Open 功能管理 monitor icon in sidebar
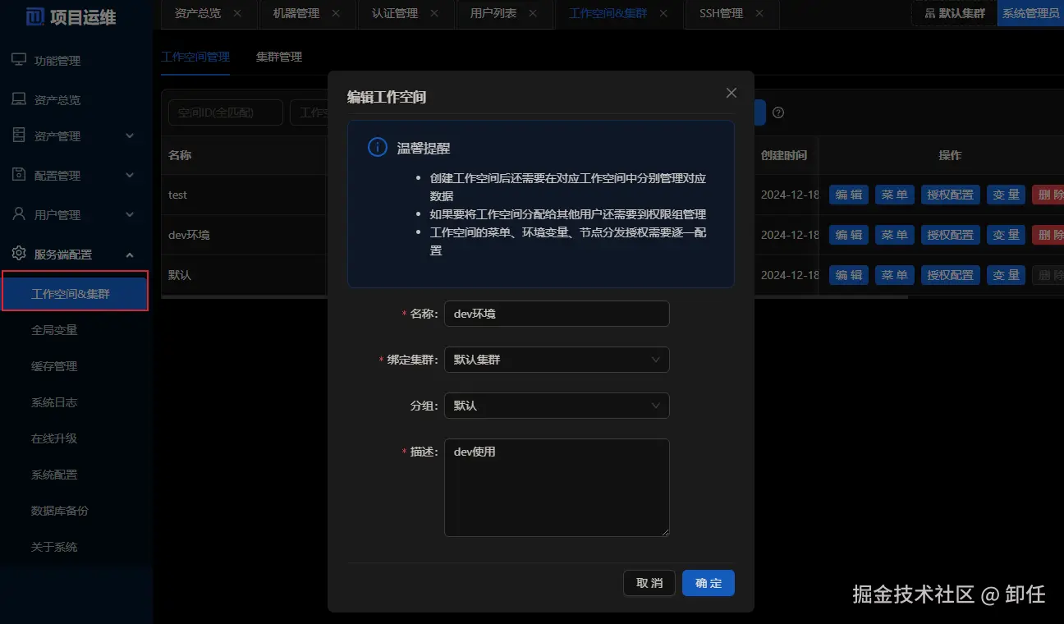The image size is (1064, 624). coord(18,60)
